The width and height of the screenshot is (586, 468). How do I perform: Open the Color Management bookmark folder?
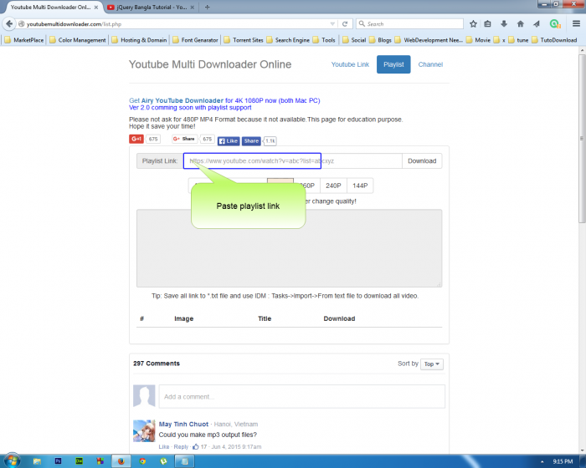click(x=78, y=40)
